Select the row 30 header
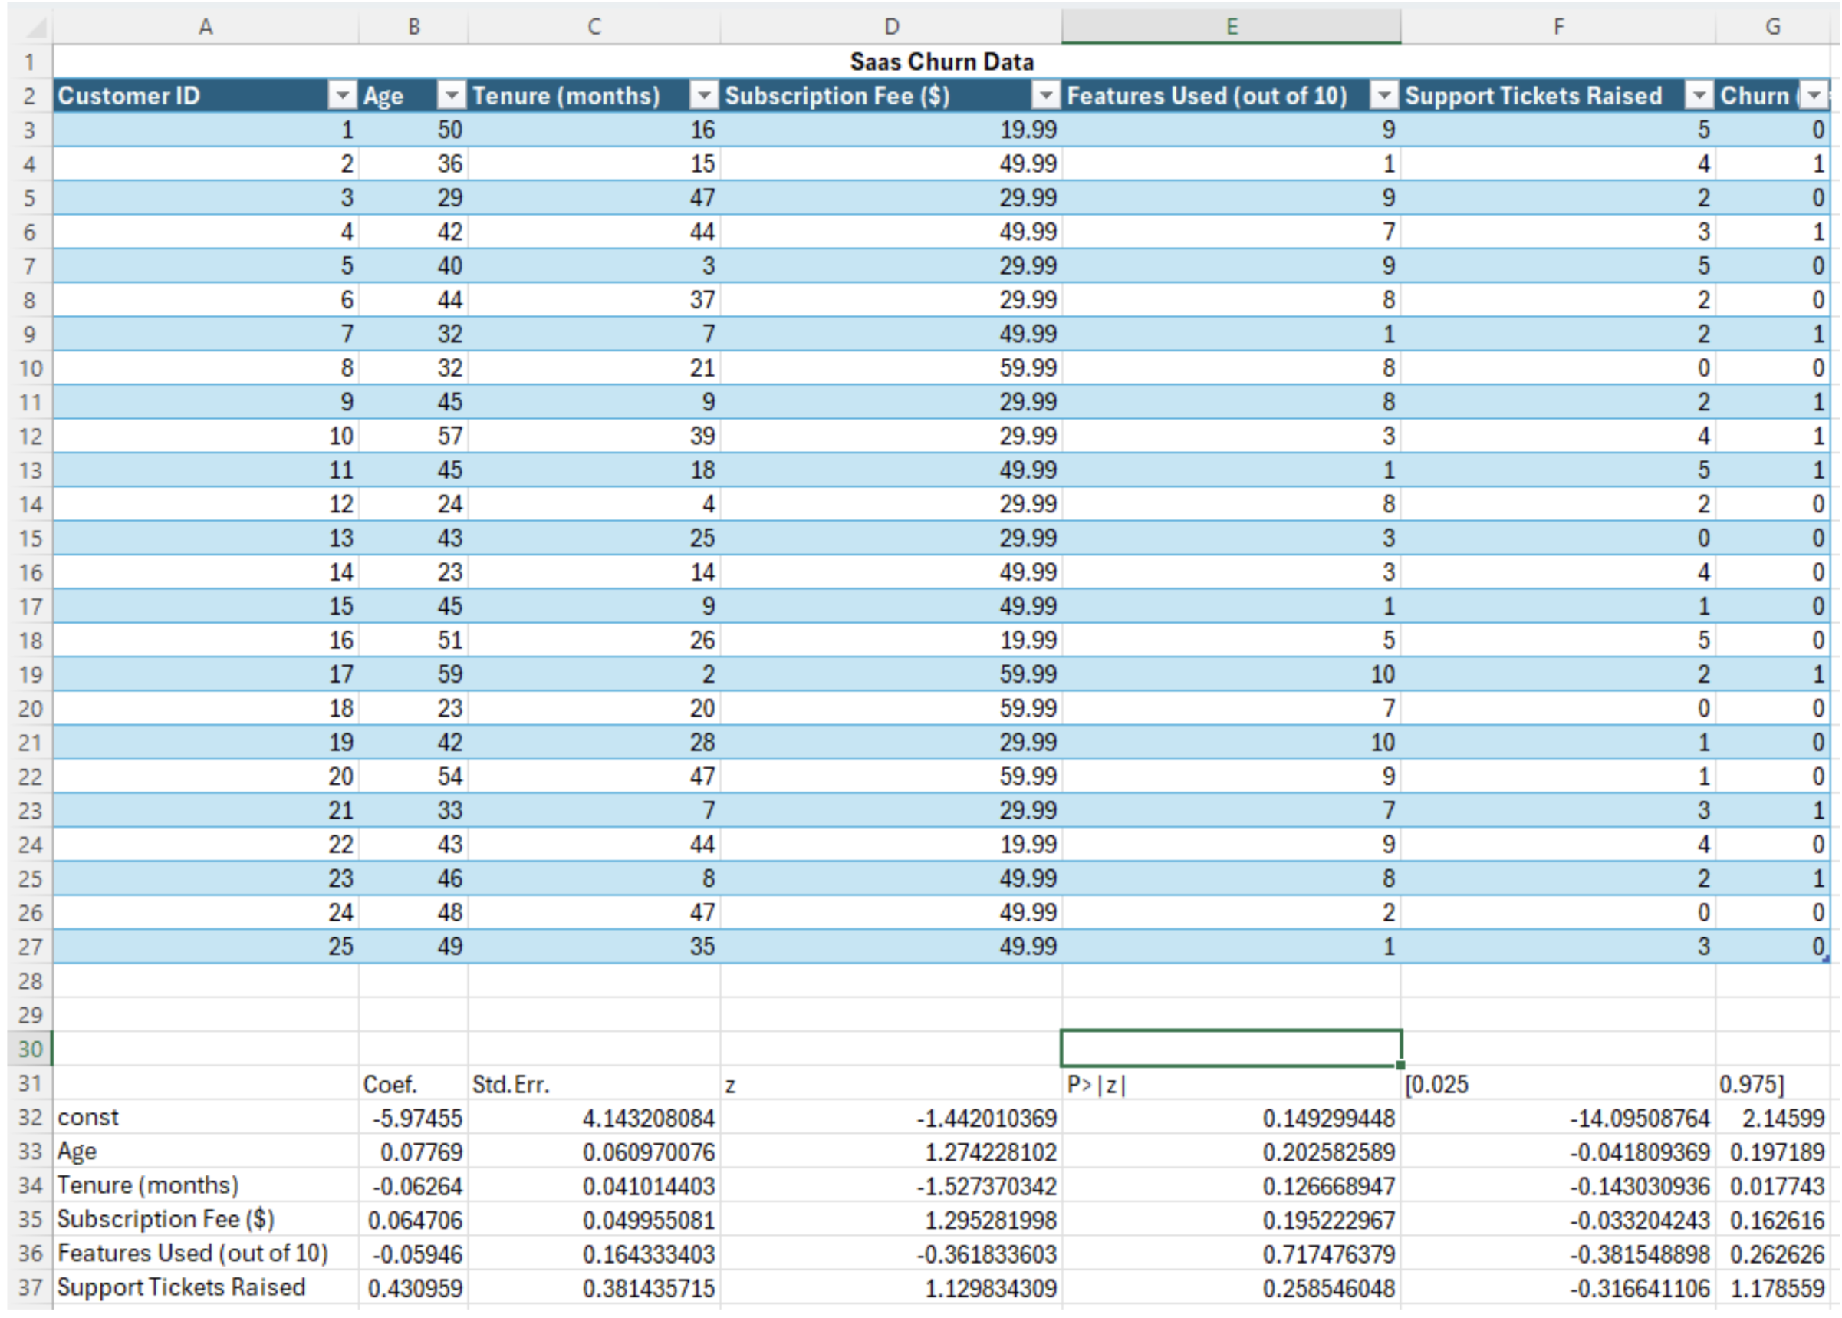This screenshot has width=1842, height=1318. (30, 1049)
